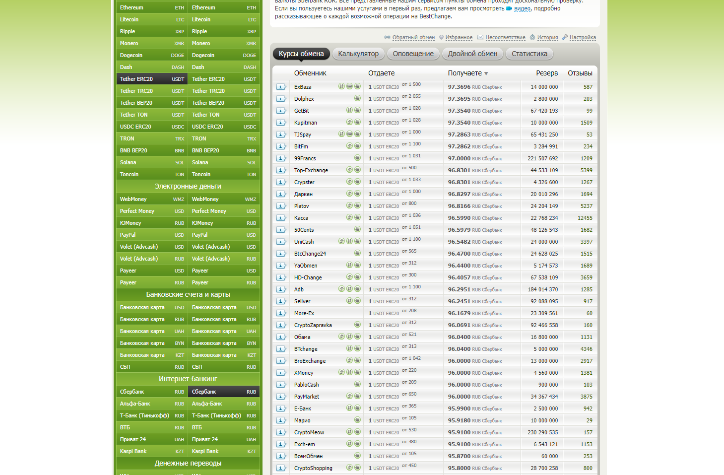Viewport: 724px width, 475px height.
Task: Click the envelope icon beside Несоответствие
Action: pos(480,37)
